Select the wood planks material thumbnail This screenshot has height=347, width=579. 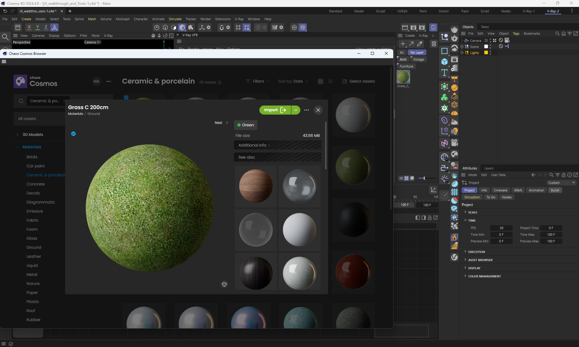pyautogui.click(x=256, y=186)
